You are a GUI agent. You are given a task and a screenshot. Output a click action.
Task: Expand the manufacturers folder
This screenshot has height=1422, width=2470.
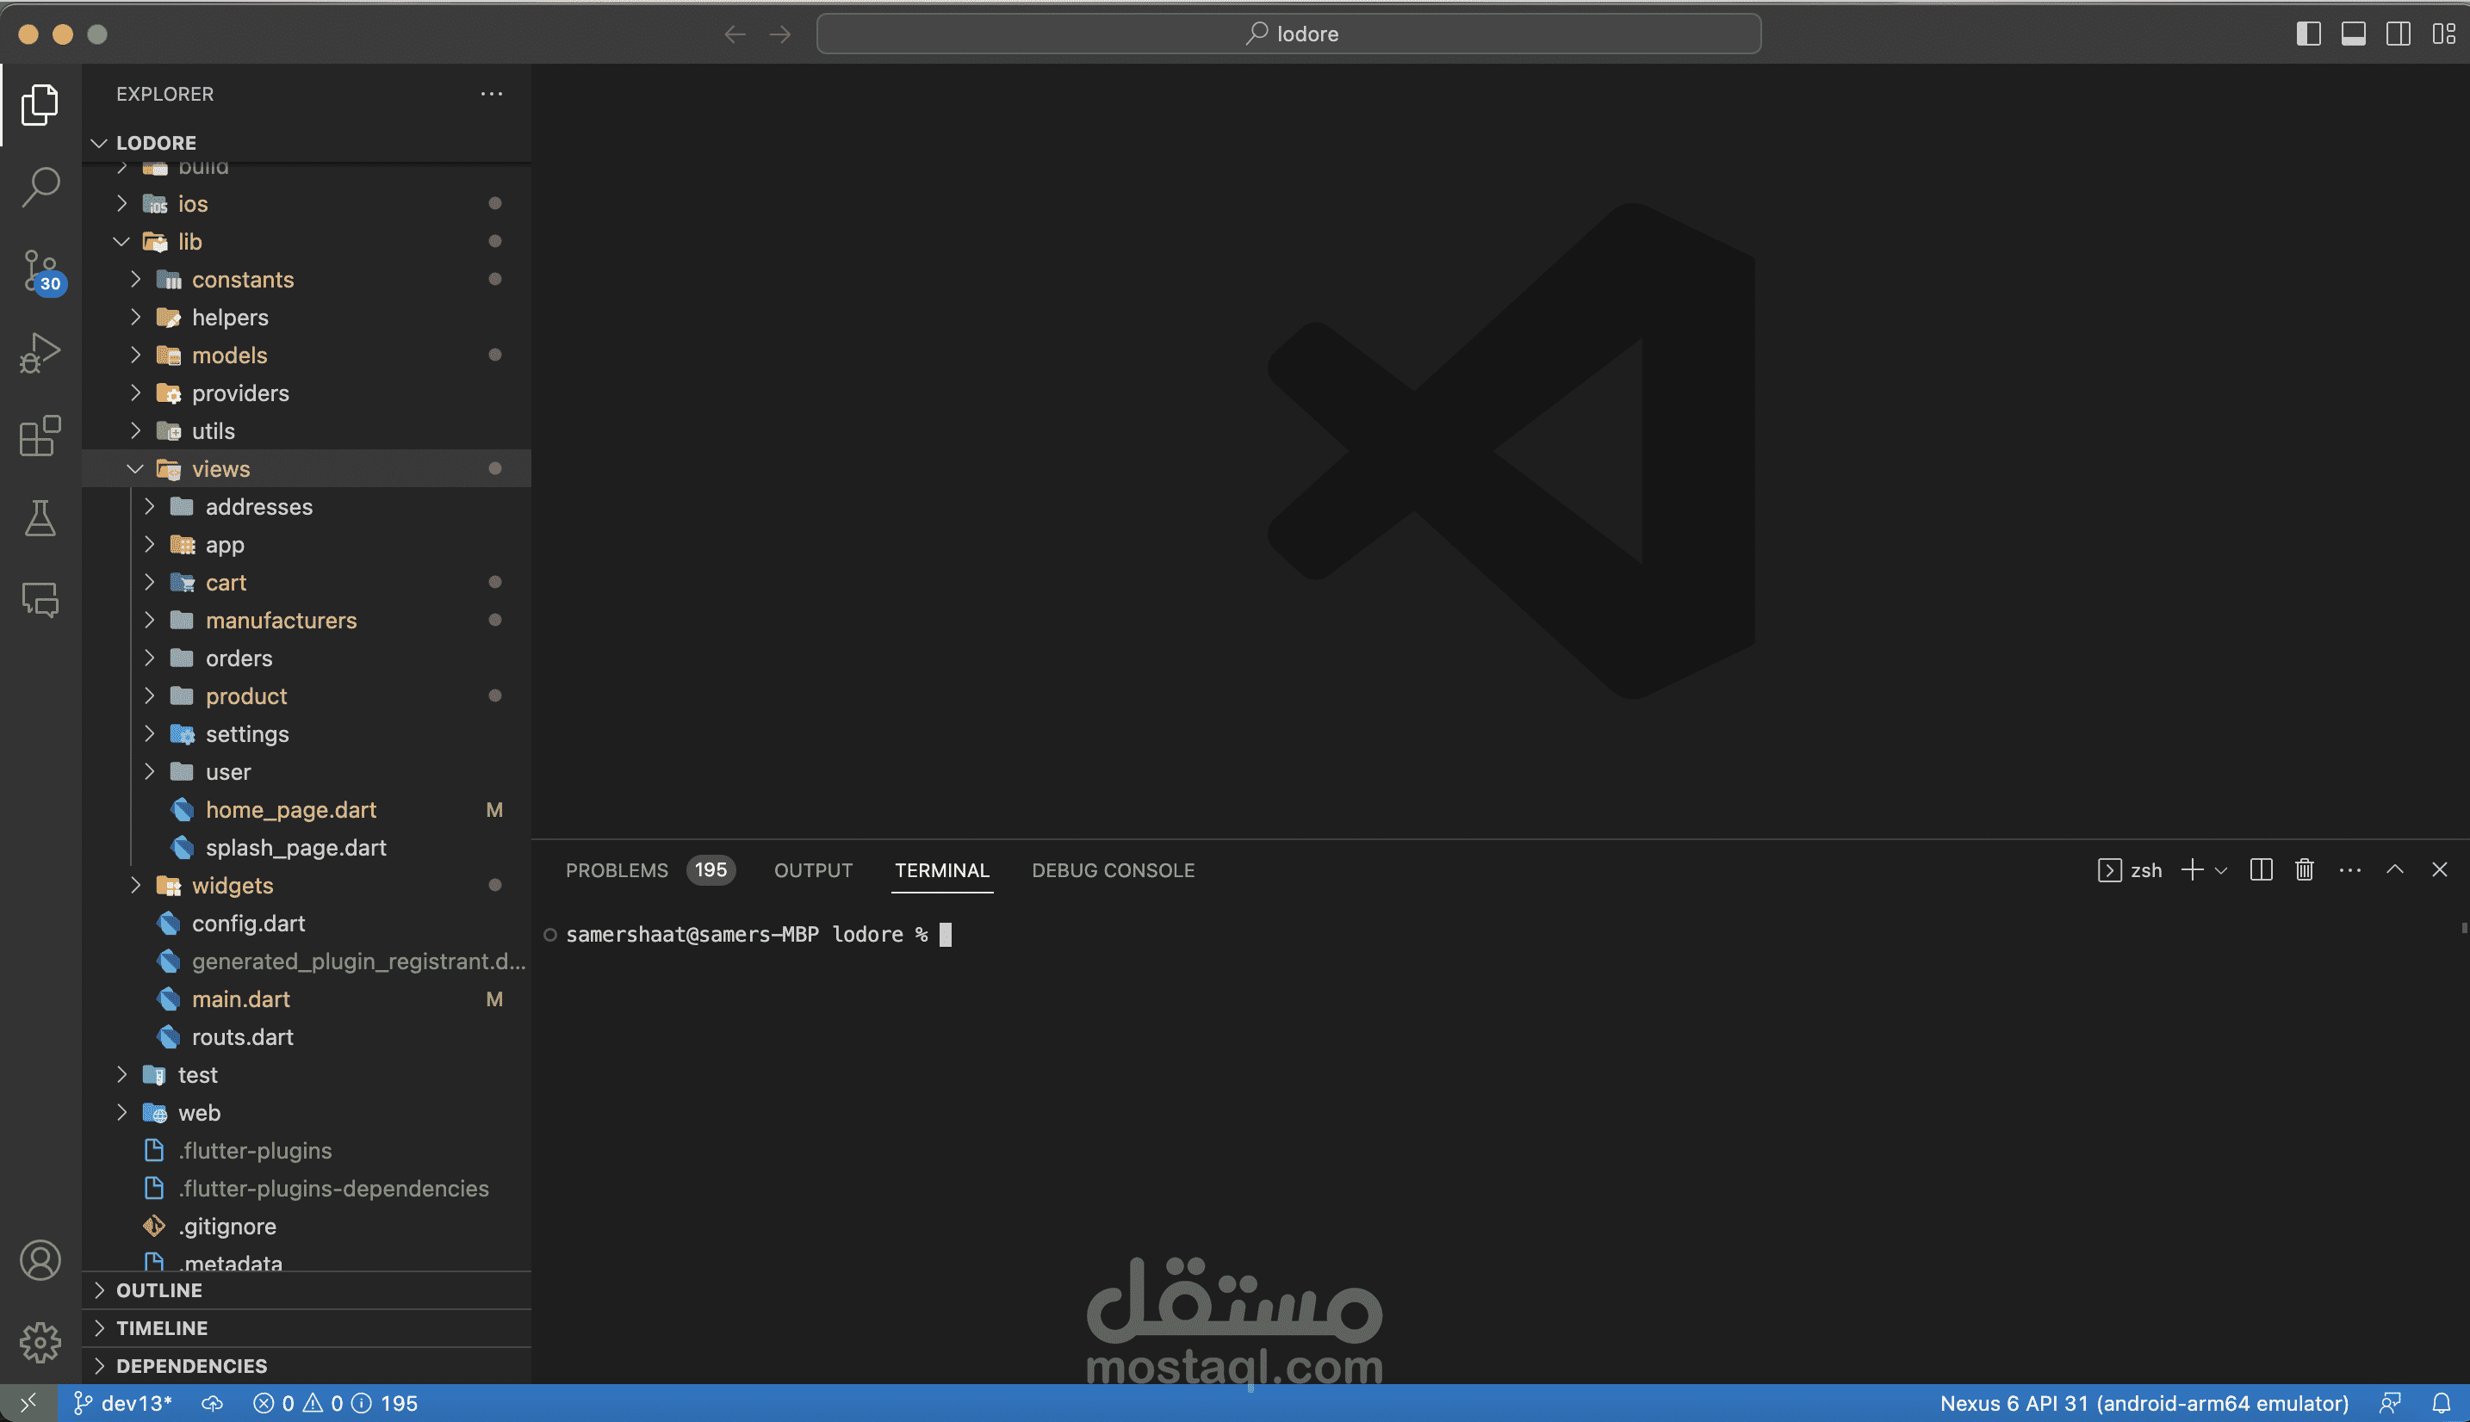click(307, 620)
